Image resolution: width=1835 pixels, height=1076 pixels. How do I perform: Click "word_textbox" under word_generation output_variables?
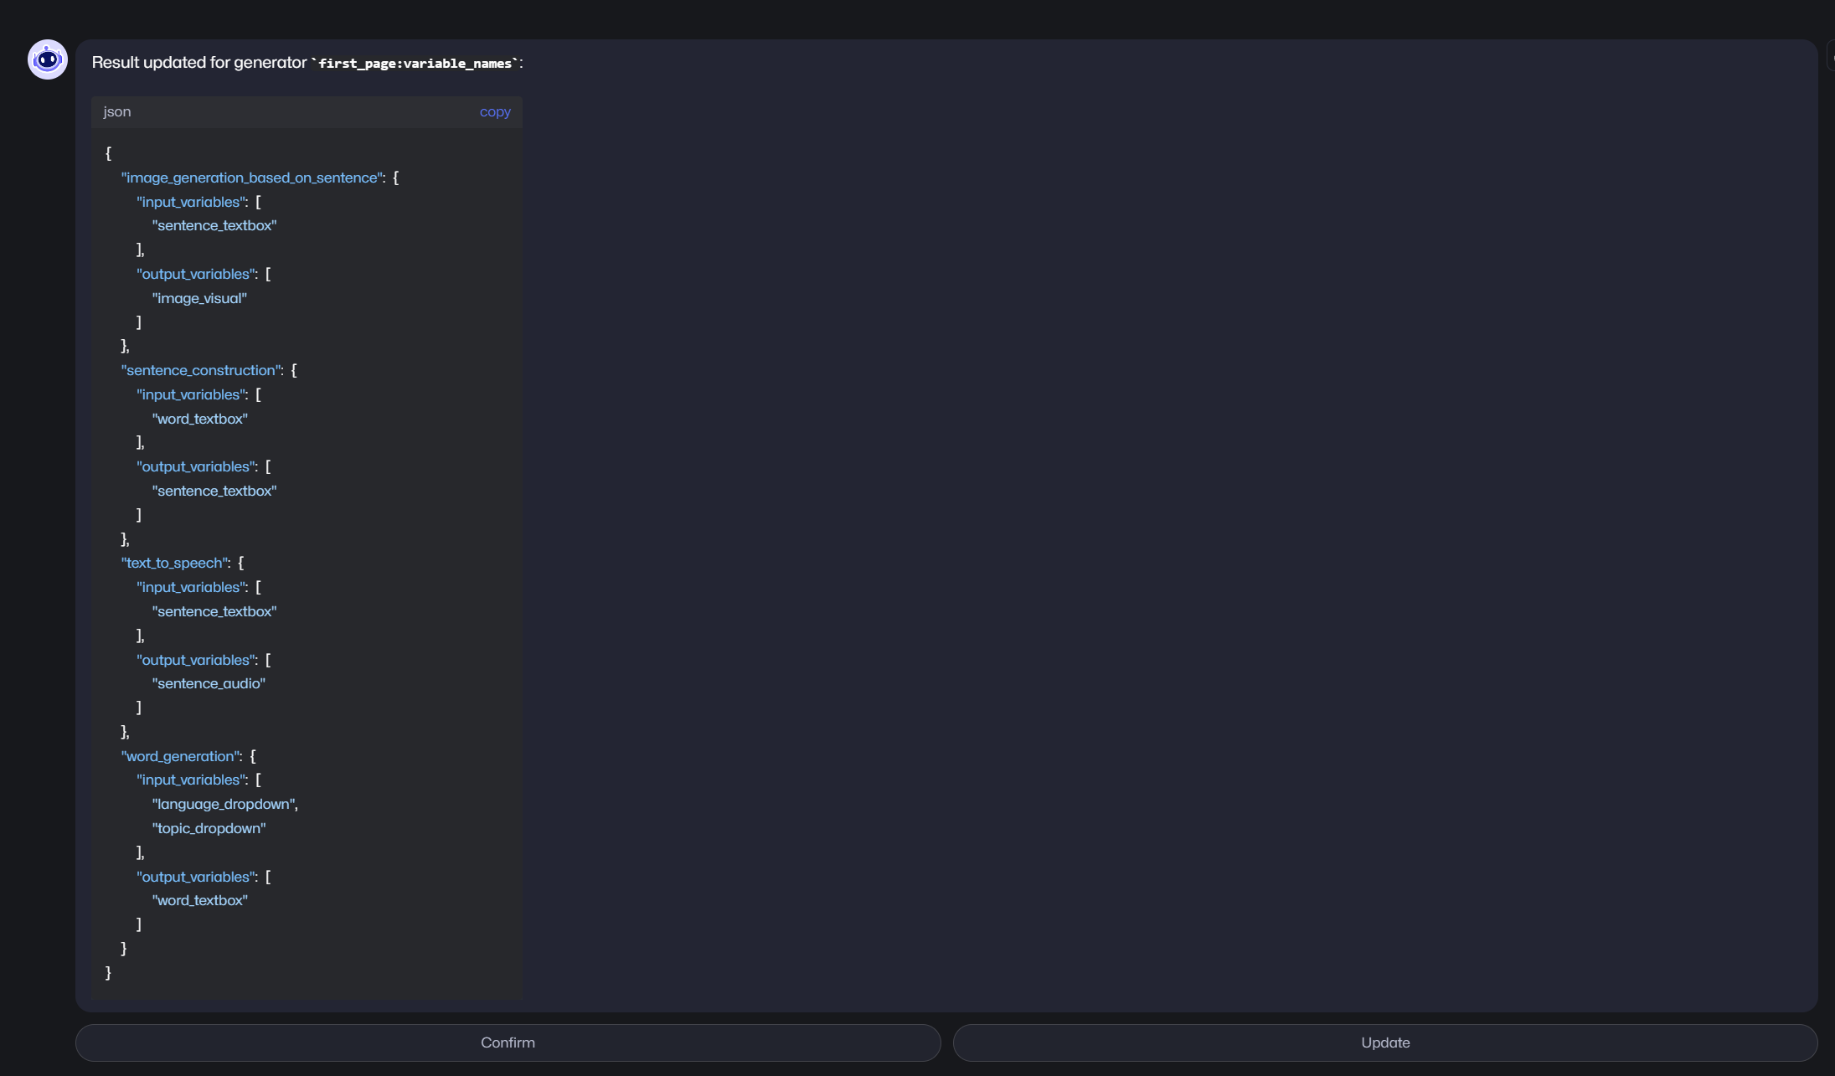tap(199, 900)
